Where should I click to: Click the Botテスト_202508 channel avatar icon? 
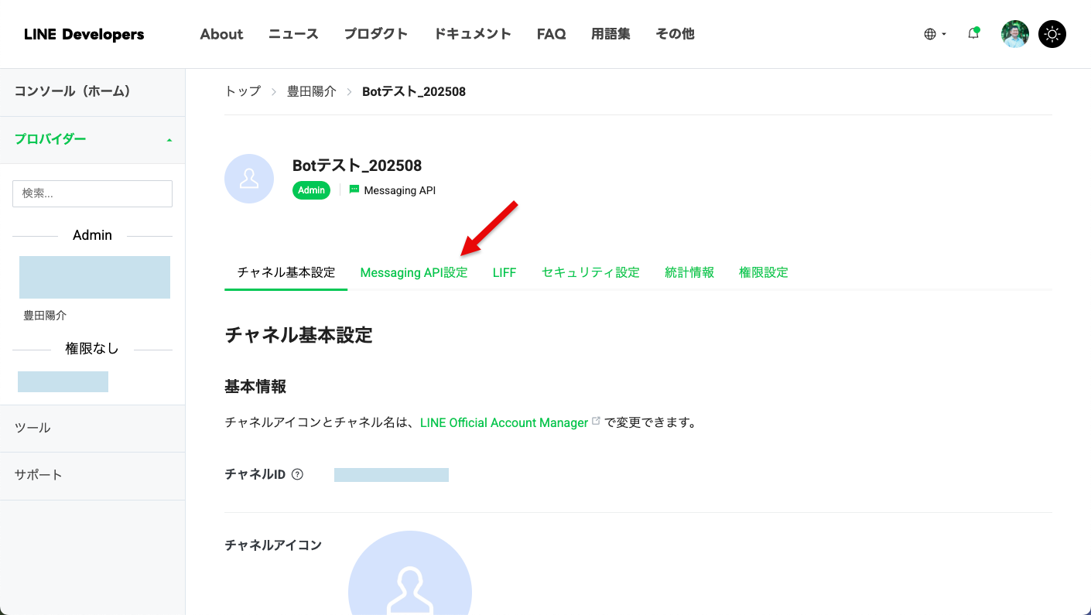(249, 179)
